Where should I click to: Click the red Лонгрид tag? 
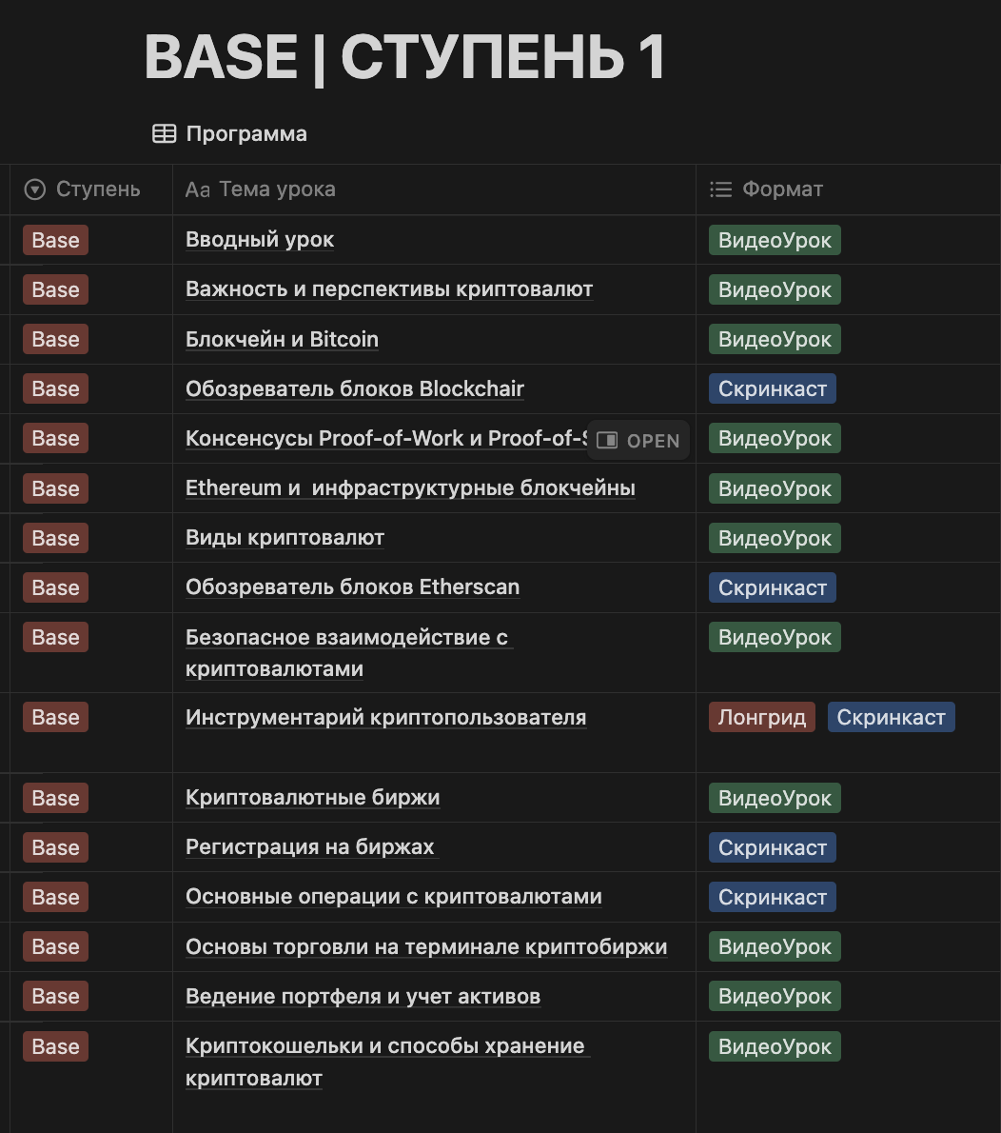(x=762, y=718)
